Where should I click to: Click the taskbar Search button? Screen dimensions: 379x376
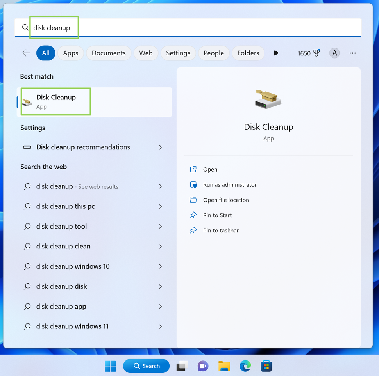(147, 366)
